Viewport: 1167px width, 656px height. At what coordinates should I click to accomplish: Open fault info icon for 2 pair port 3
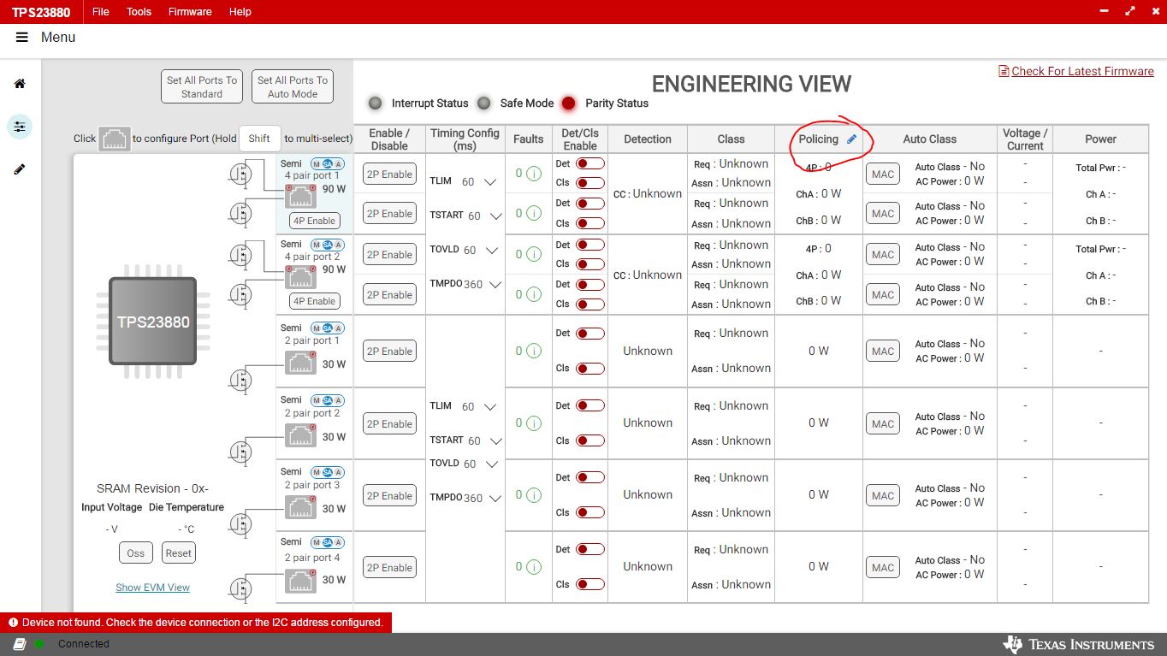[534, 495]
